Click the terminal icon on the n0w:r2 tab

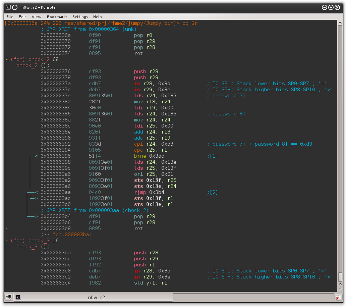tap(18, 297)
